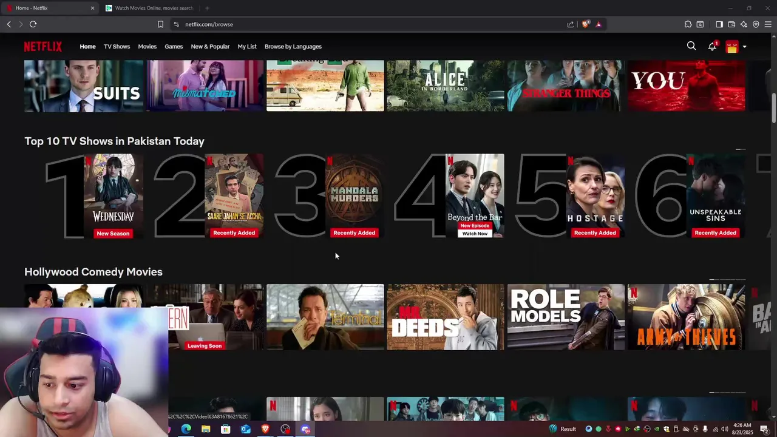Open New & Popular section

coord(210,47)
